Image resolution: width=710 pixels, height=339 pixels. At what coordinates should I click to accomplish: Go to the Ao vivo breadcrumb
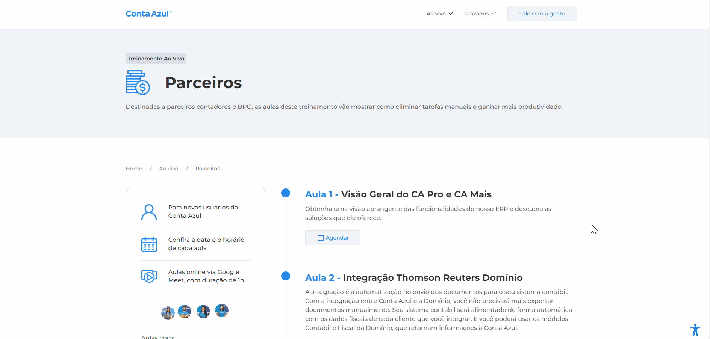coord(169,169)
